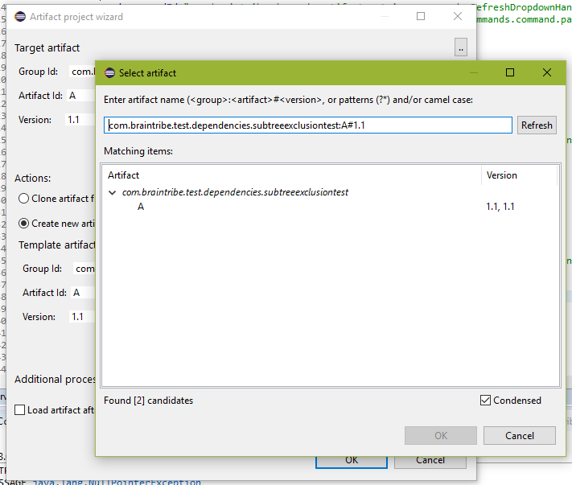The width and height of the screenshot is (572, 485).
Task: Sort by the Artifact column header
Action: [x=291, y=175]
